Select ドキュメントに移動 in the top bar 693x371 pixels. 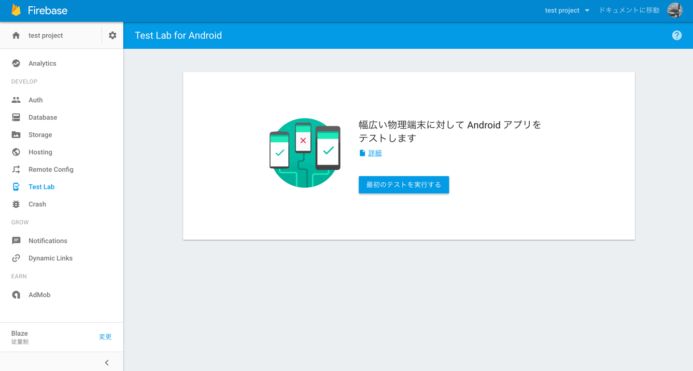(628, 10)
